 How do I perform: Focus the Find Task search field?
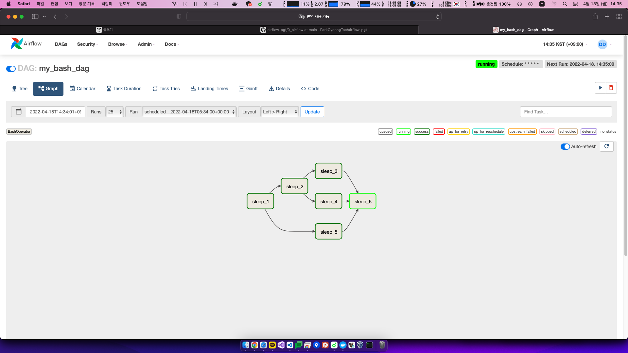(566, 112)
